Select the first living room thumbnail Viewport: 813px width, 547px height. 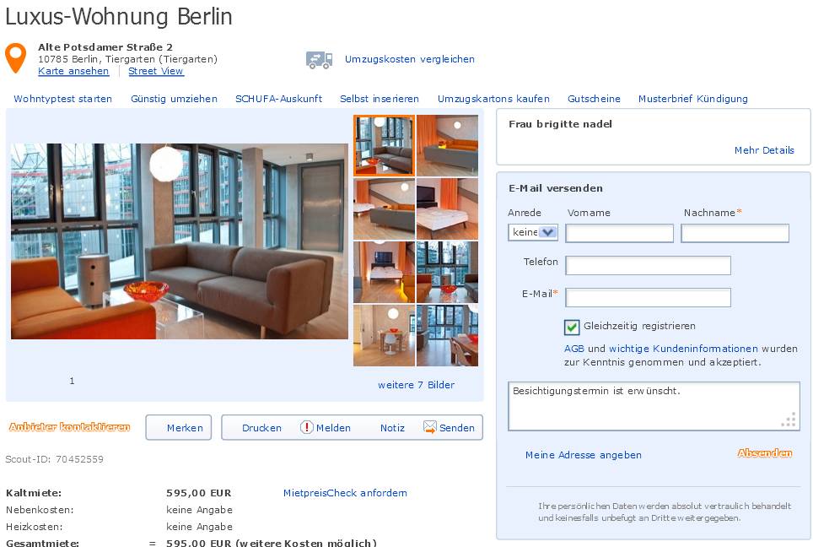(385, 146)
